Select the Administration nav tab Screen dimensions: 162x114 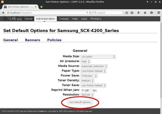pyautogui.click(x=46, y=19)
